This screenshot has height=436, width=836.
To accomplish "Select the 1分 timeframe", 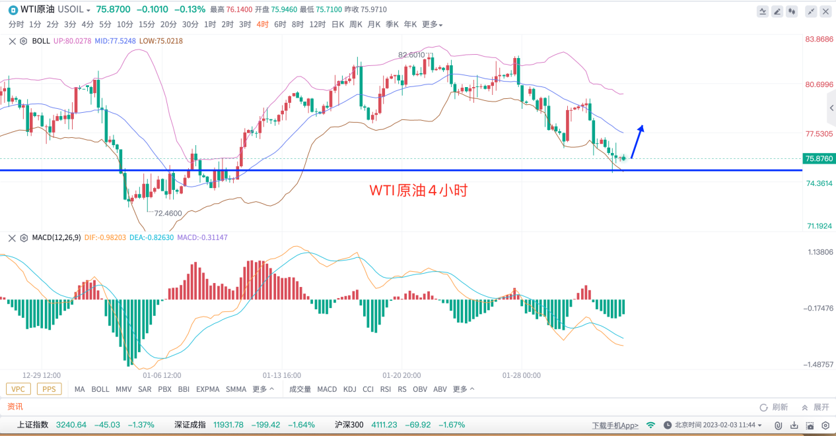I will pyautogui.click(x=35, y=24).
